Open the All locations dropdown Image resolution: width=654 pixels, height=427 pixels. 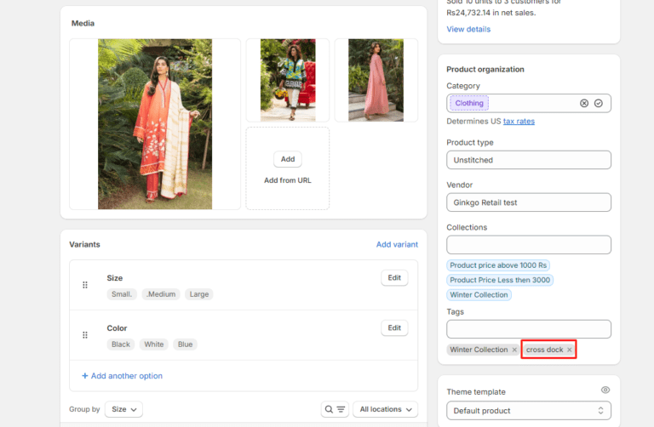point(386,409)
